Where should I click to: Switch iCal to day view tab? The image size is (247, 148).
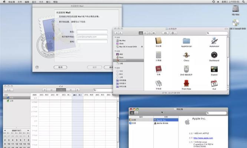pyautogui.click(x=52, y=90)
